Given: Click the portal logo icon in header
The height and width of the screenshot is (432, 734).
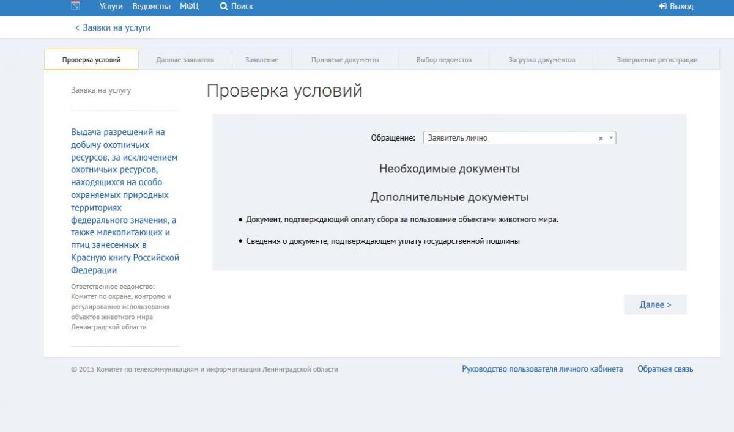Looking at the screenshot, I should (x=75, y=6).
